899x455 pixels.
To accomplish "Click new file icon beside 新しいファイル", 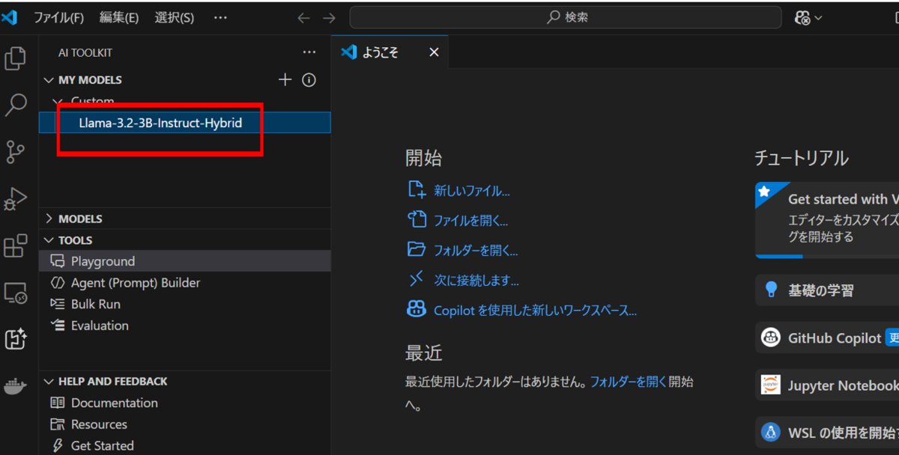I will pyautogui.click(x=417, y=190).
